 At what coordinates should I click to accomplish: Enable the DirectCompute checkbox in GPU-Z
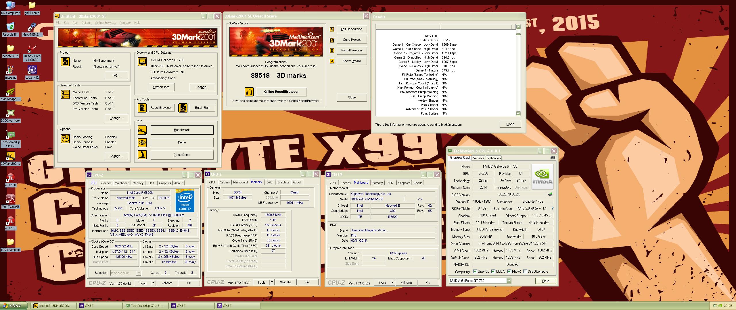[x=525, y=271]
